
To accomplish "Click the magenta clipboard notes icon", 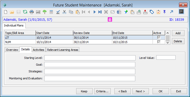I will [110, 19].
